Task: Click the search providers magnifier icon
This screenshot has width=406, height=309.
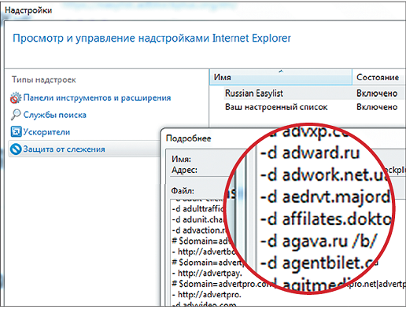Action: click(x=16, y=115)
